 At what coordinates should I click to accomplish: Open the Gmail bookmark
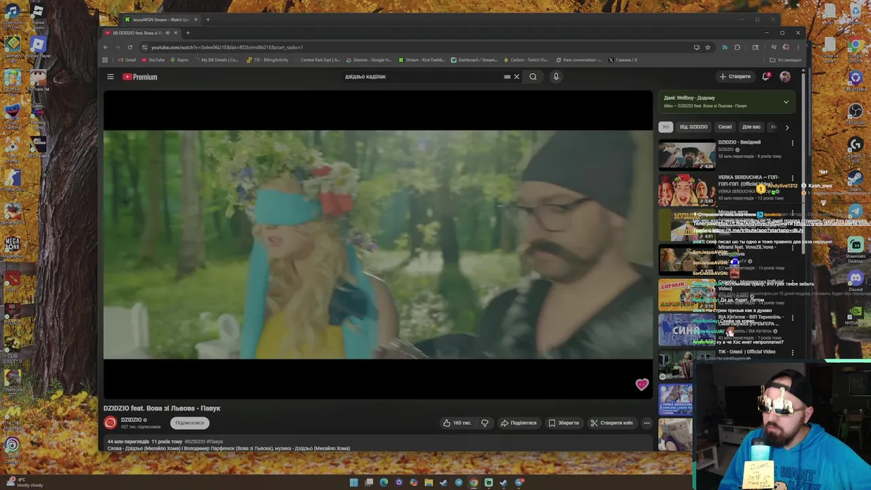(127, 60)
